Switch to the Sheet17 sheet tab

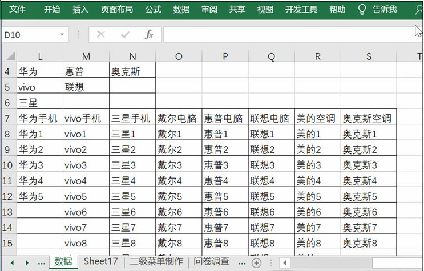(100, 261)
